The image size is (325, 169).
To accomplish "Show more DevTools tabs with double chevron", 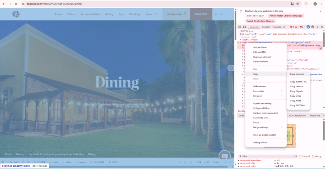I will (x=284, y=27).
